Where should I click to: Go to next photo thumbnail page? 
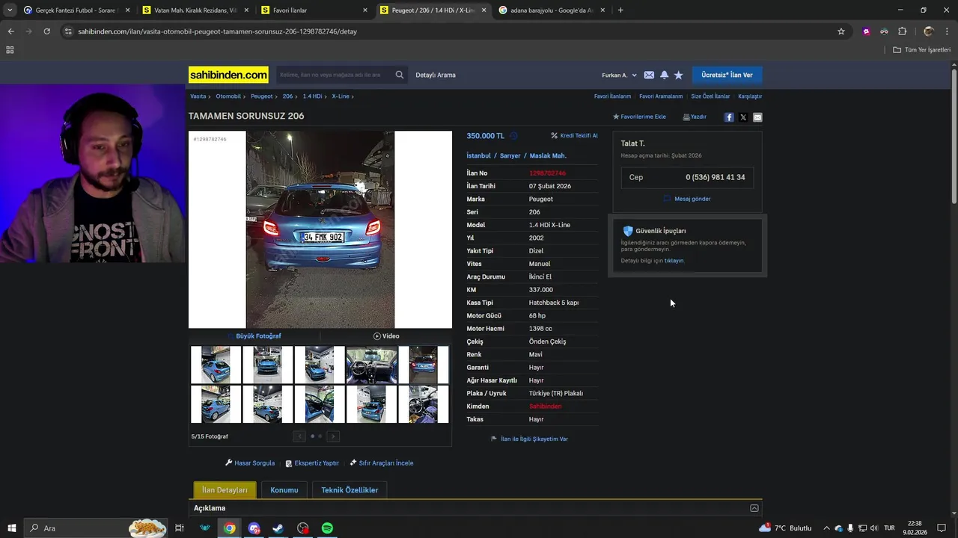333,436
